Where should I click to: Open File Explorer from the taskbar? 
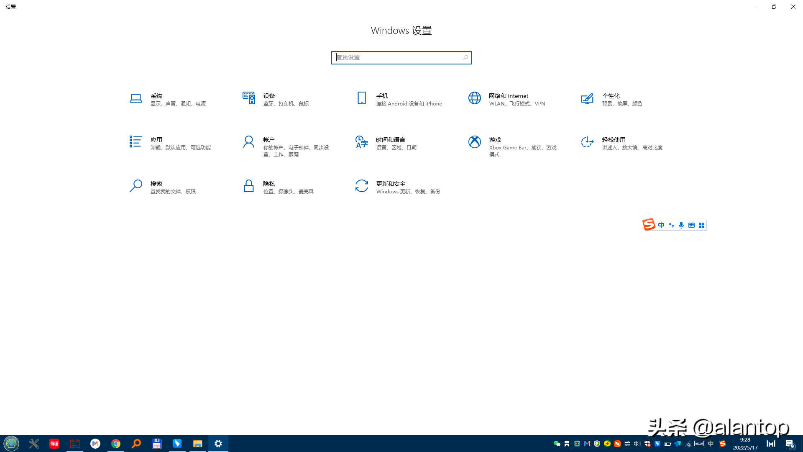198,444
